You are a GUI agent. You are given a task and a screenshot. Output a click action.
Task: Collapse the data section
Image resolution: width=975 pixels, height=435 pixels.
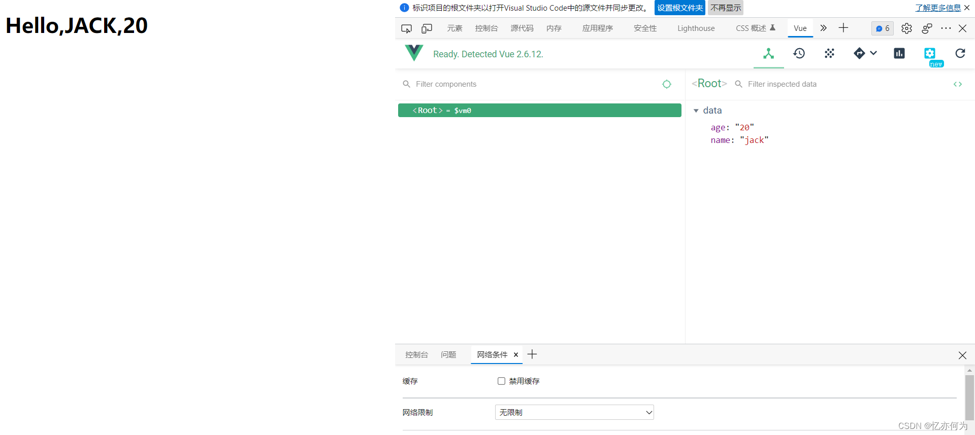point(696,111)
